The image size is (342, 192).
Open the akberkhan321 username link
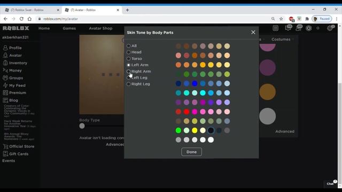(x=15, y=37)
